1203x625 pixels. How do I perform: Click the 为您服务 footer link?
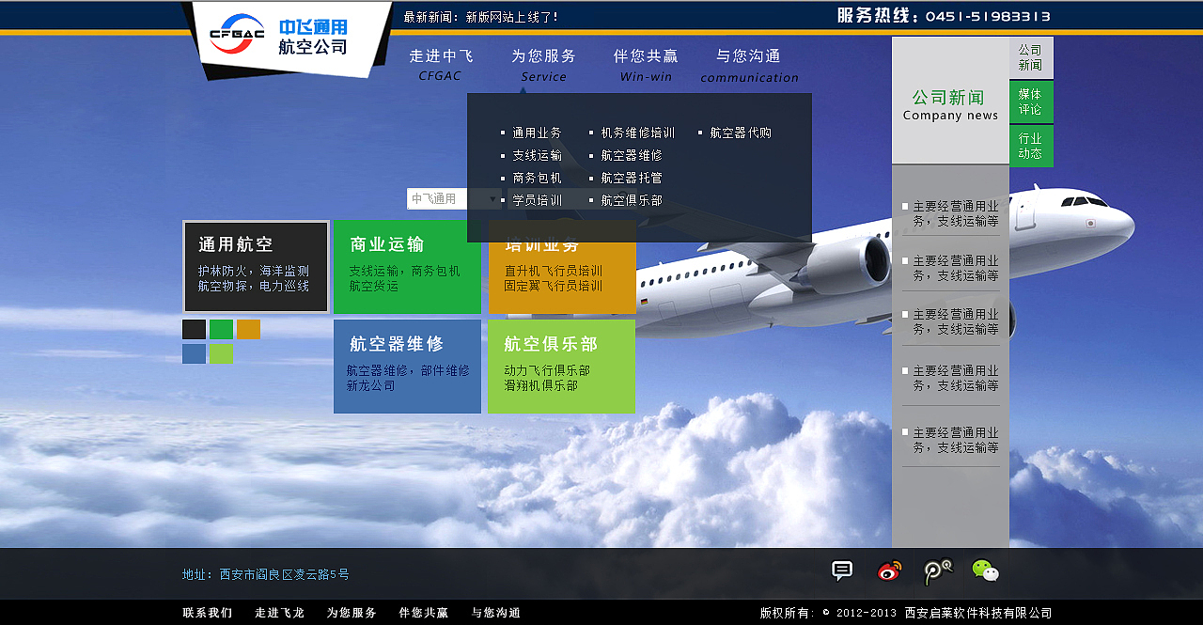352,613
